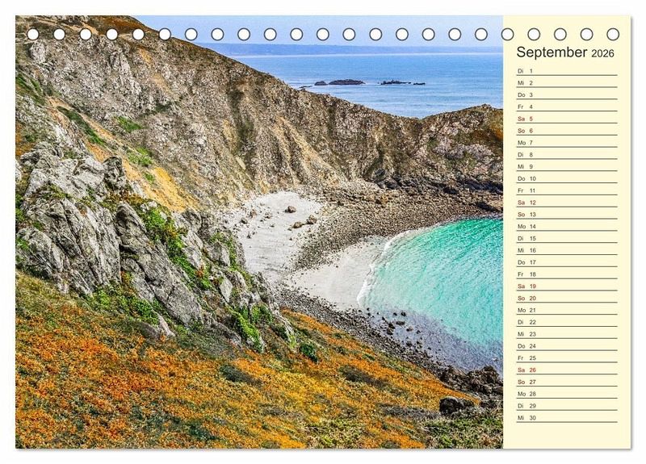Select the Sa 12 date row
This screenshot has height=464, width=646.
(x=566, y=203)
